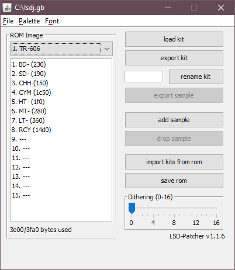Close the LSD-Patcher window
235x270 pixels.
click(x=221, y=8)
